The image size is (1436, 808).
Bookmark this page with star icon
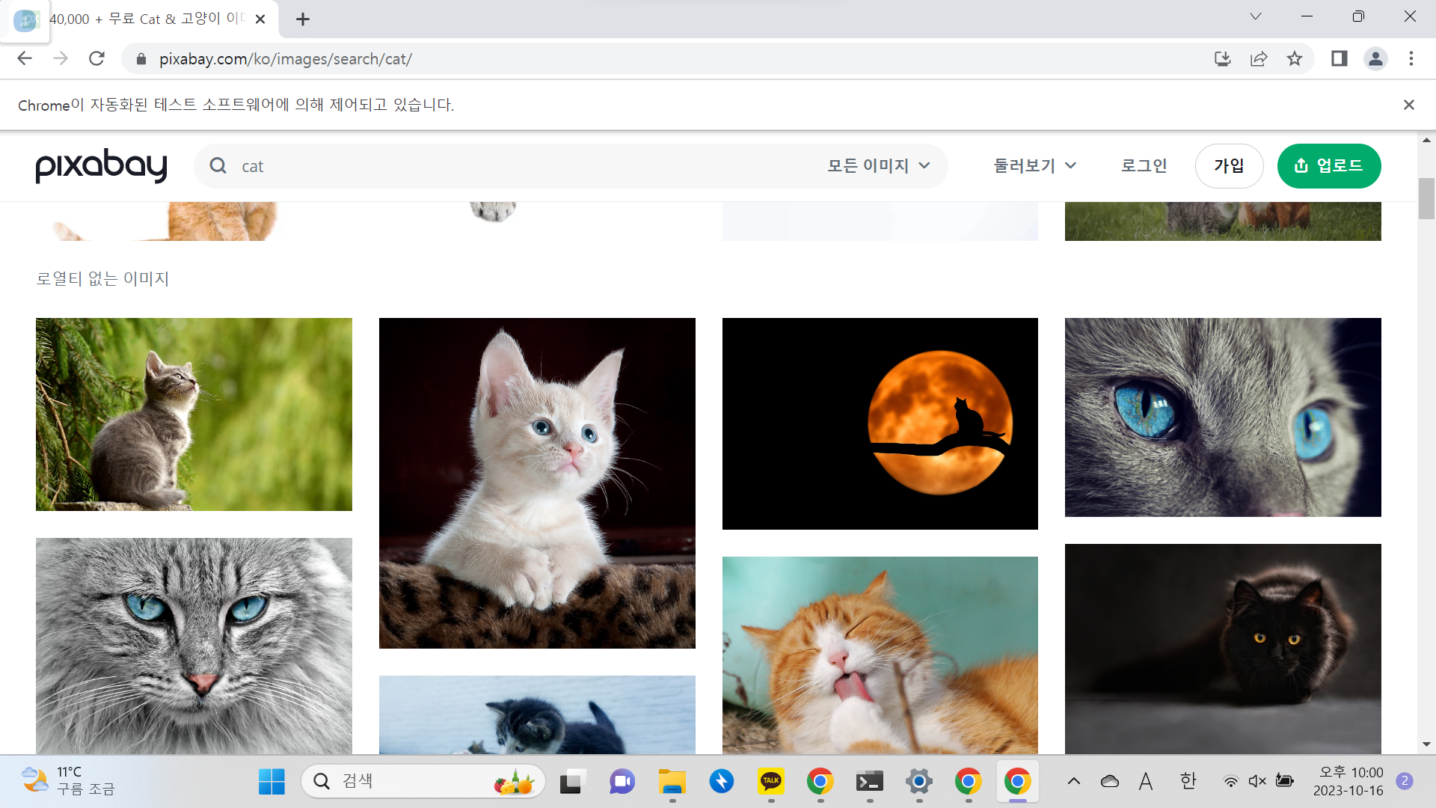pos(1295,58)
